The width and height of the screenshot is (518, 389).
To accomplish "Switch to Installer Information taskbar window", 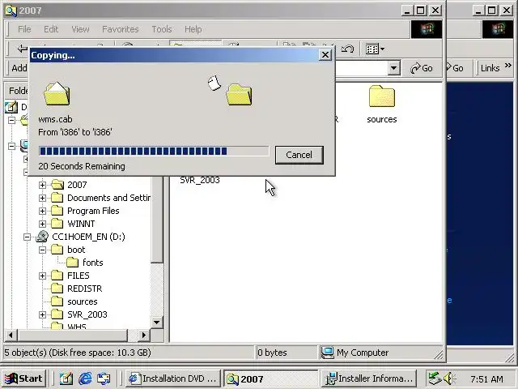I will pos(369,378).
